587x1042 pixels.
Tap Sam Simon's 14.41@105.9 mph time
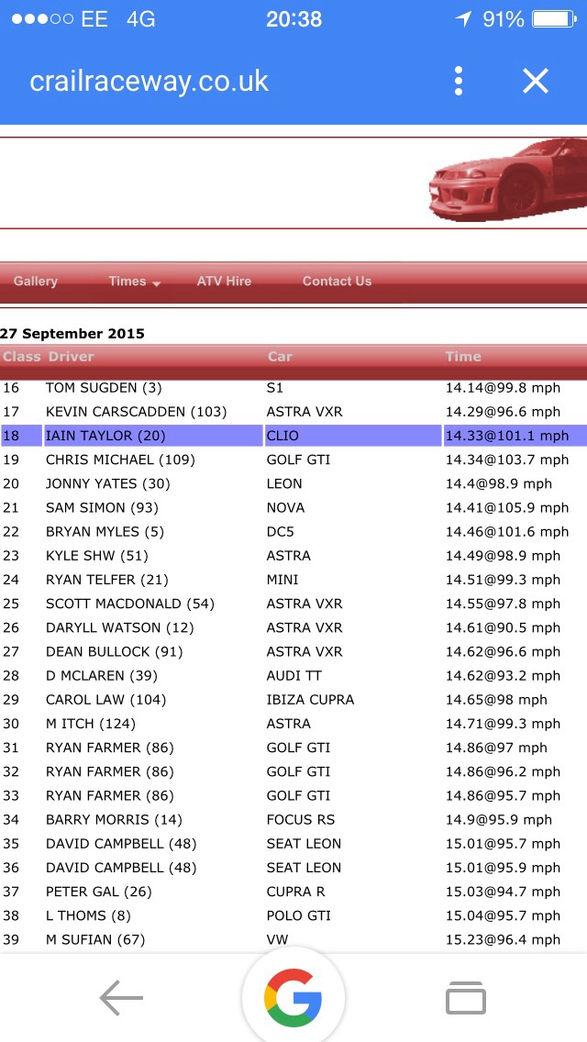[506, 508]
